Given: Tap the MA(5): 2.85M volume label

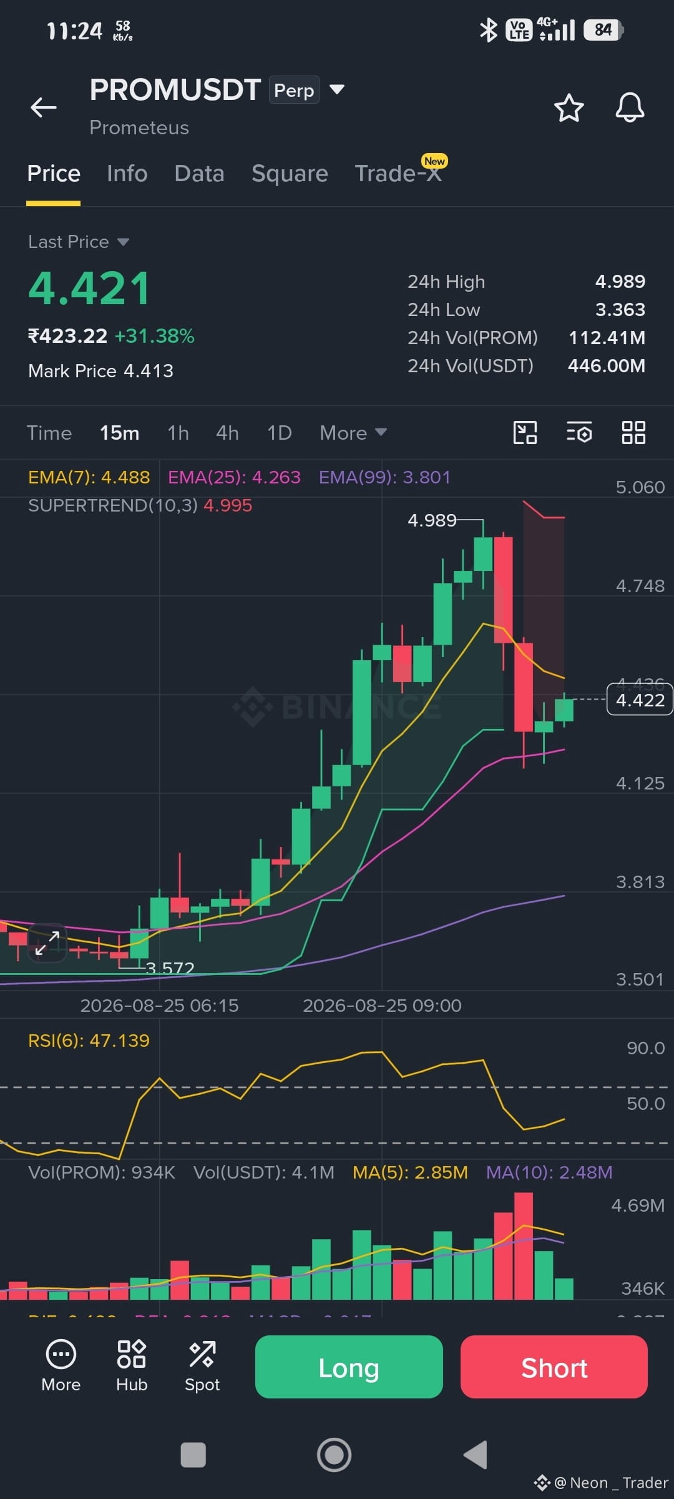Looking at the screenshot, I should coord(410,1172).
